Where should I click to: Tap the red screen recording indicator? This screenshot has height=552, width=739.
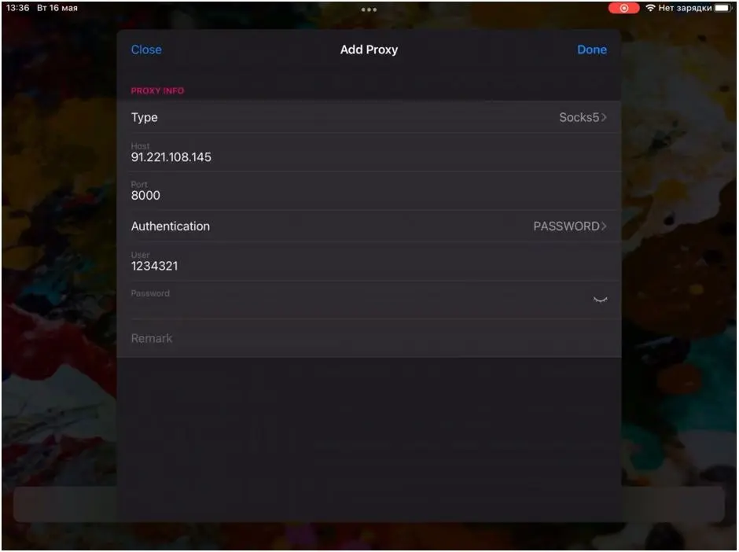coord(623,8)
